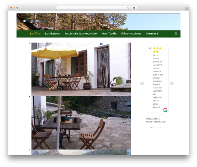Click the UK flag icon
The height and width of the screenshot is (167, 197).
37,21
